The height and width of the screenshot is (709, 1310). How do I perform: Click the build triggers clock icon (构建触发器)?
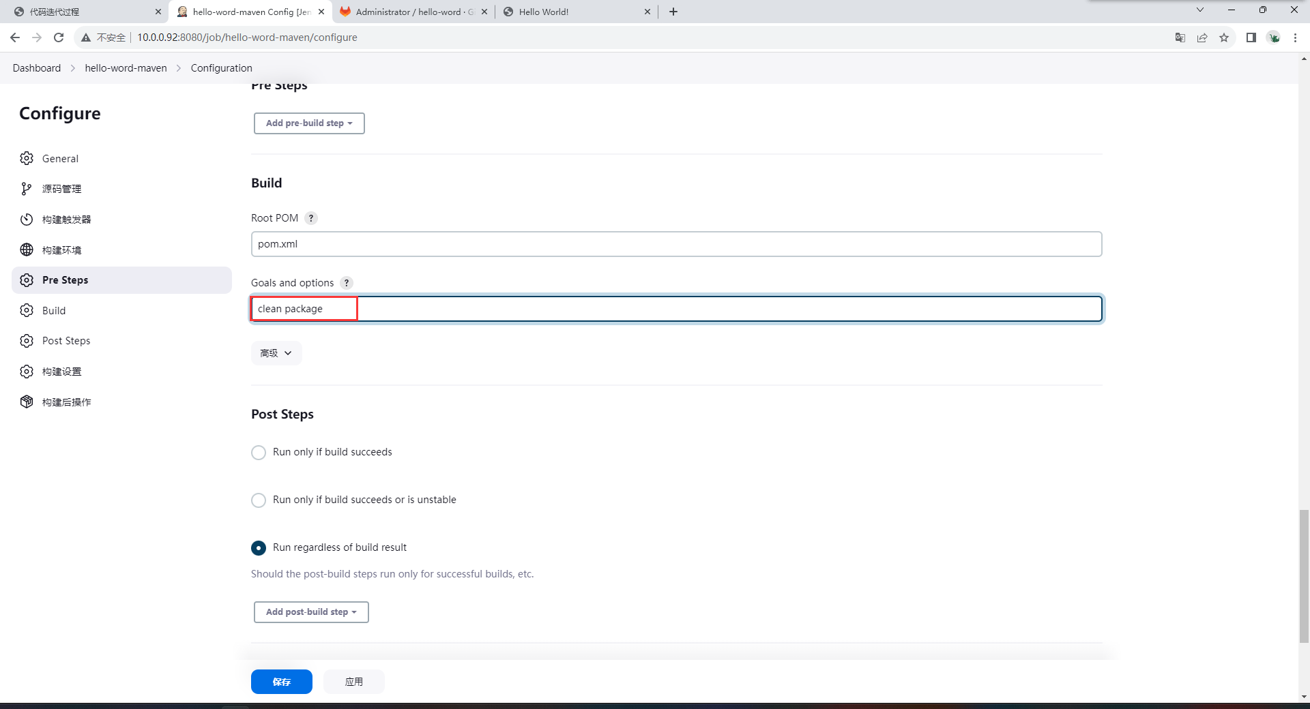[27, 220]
